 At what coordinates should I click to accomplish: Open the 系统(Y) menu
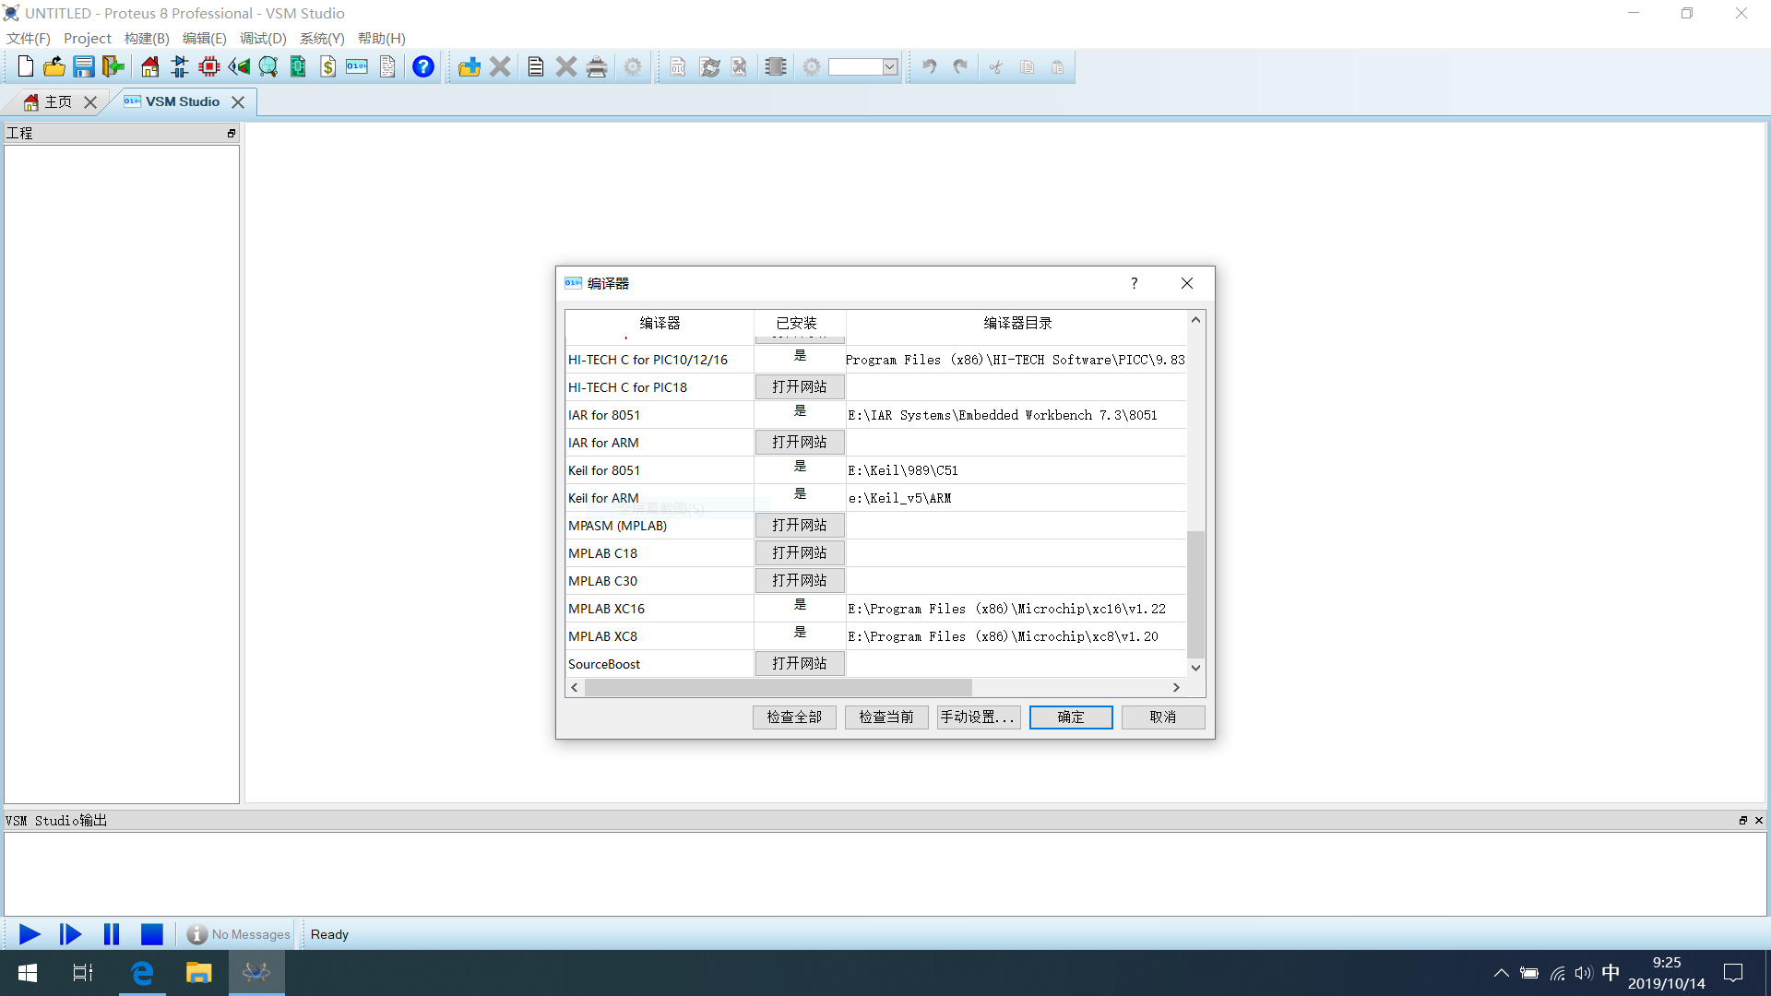tap(322, 38)
